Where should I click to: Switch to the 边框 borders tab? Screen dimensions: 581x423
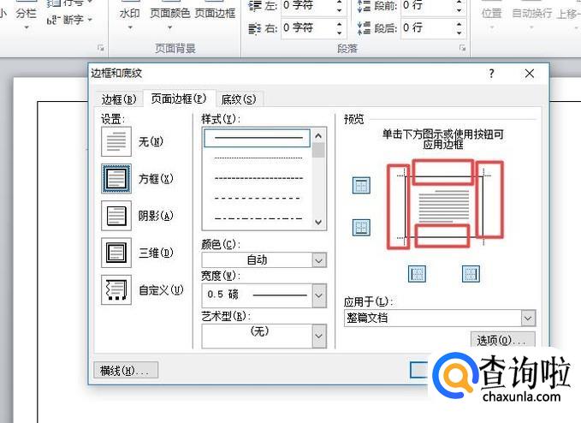coord(118,99)
